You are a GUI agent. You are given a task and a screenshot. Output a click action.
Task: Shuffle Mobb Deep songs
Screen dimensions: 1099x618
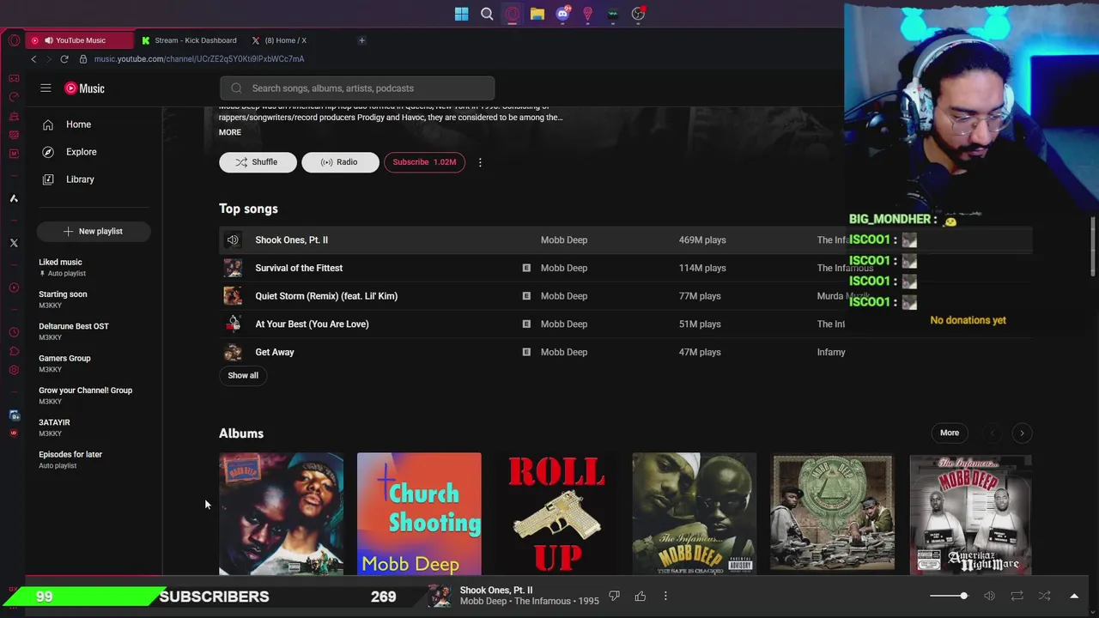pyautogui.click(x=258, y=162)
